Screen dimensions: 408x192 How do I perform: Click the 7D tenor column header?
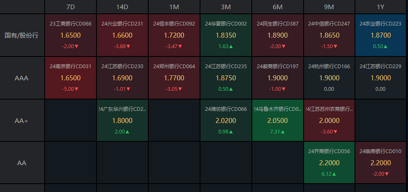[71, 7]
